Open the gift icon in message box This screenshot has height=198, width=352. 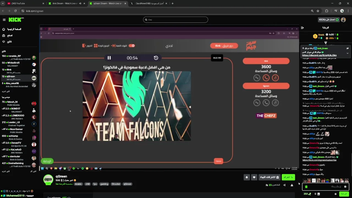point(306,187)
